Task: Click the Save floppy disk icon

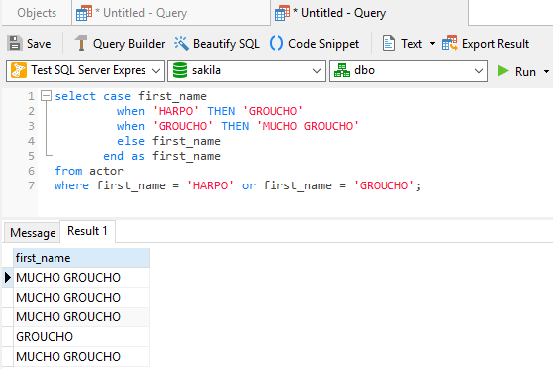Action: coord(15,43)
